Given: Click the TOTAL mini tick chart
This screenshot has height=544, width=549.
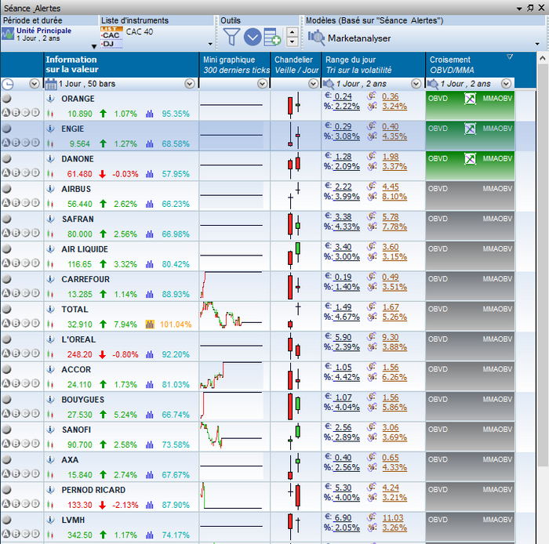Looking at the screenshot, I should point(231,314).
